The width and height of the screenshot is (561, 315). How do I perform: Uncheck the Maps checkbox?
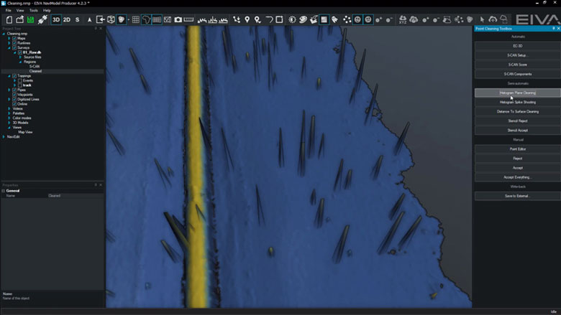click(x=14, y=38)
